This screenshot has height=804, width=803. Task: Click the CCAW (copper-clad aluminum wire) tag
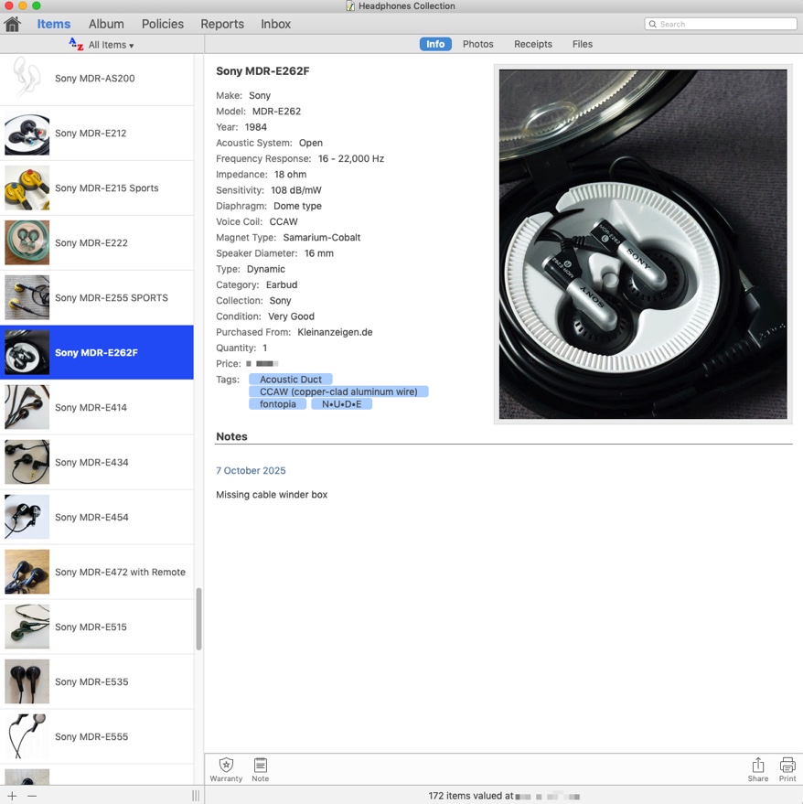point(338,391)
